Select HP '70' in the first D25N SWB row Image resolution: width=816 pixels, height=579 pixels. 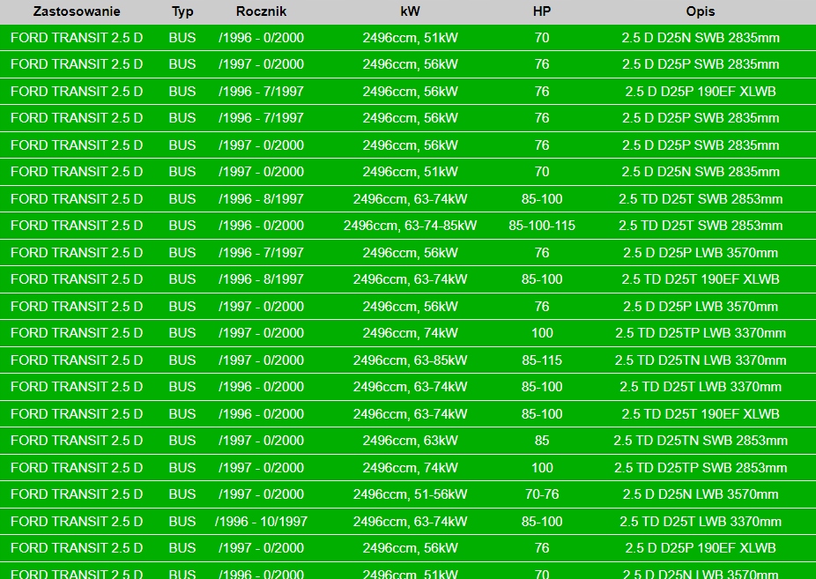point(542,38)
